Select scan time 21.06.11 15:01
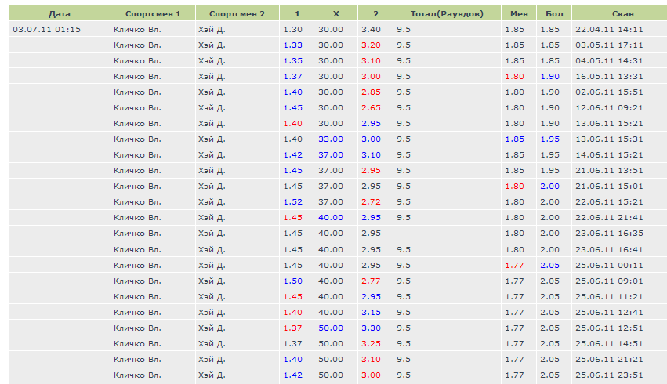 (609, 187)
